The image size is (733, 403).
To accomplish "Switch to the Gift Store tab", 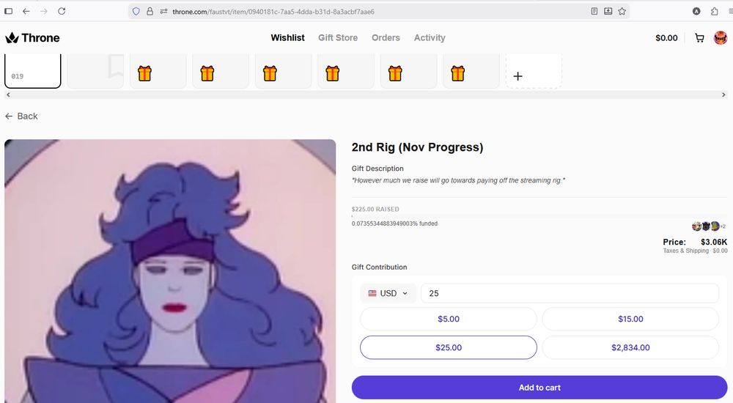I will tap(338, 38).
